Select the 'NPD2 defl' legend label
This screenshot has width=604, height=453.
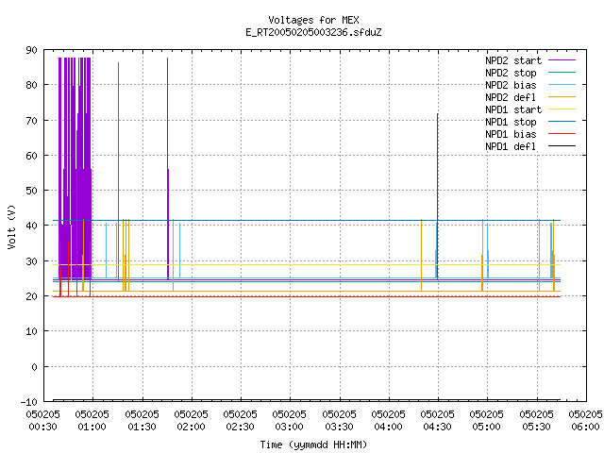[511, 97]
